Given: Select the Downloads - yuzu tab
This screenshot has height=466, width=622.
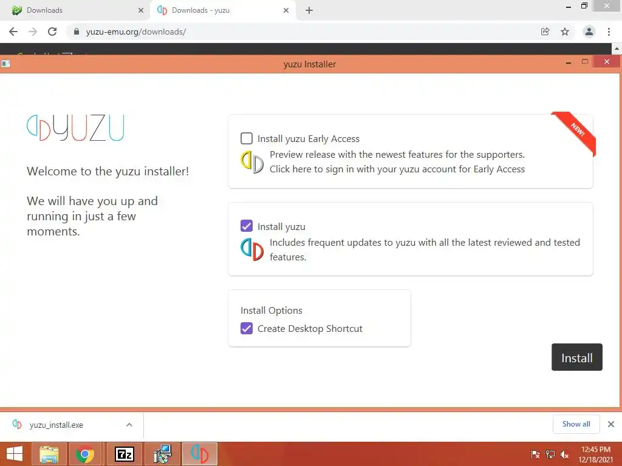Looking at the screenshot, I should [222, 10].
